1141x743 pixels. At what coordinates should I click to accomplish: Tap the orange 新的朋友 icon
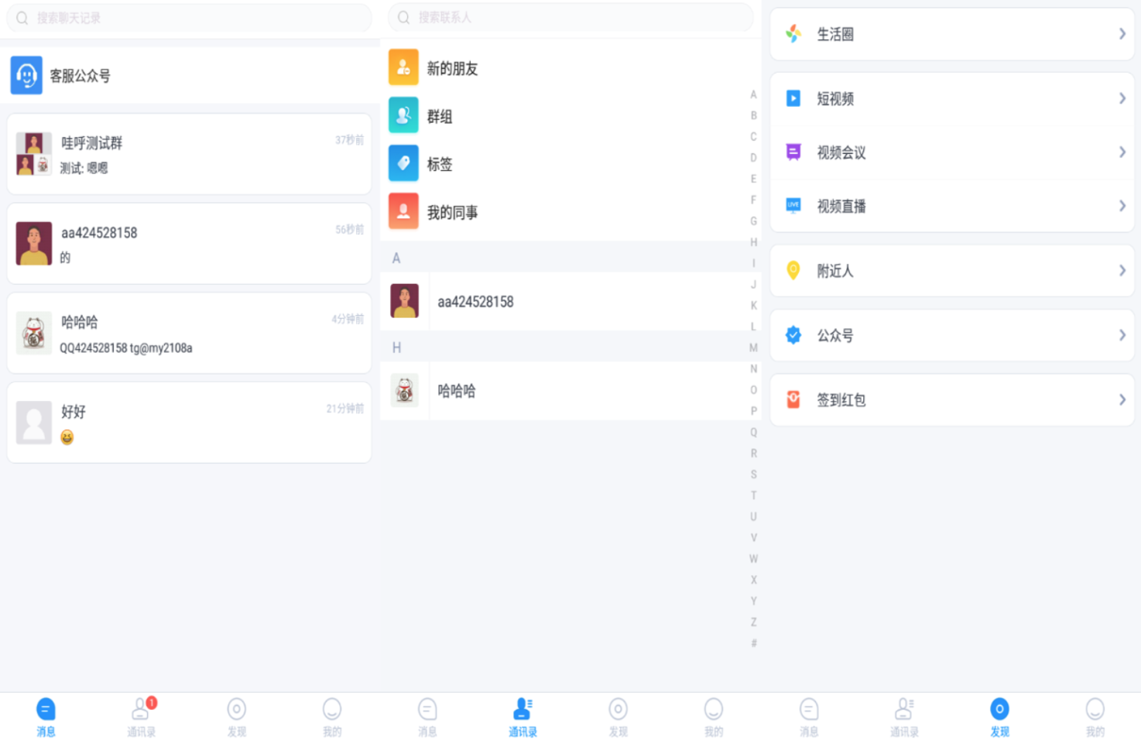403,68
